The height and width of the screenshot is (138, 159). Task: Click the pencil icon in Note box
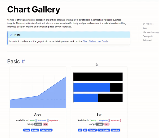tap(11, 35)
